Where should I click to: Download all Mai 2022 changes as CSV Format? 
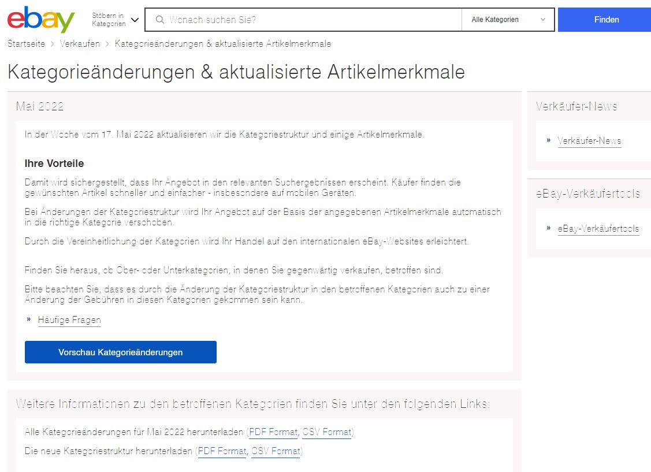coord(327,432)
